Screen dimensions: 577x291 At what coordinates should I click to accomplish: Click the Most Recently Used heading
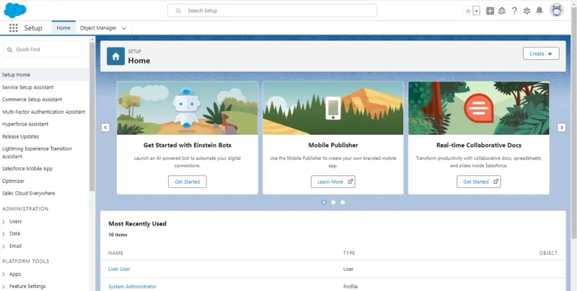point(137,224)
